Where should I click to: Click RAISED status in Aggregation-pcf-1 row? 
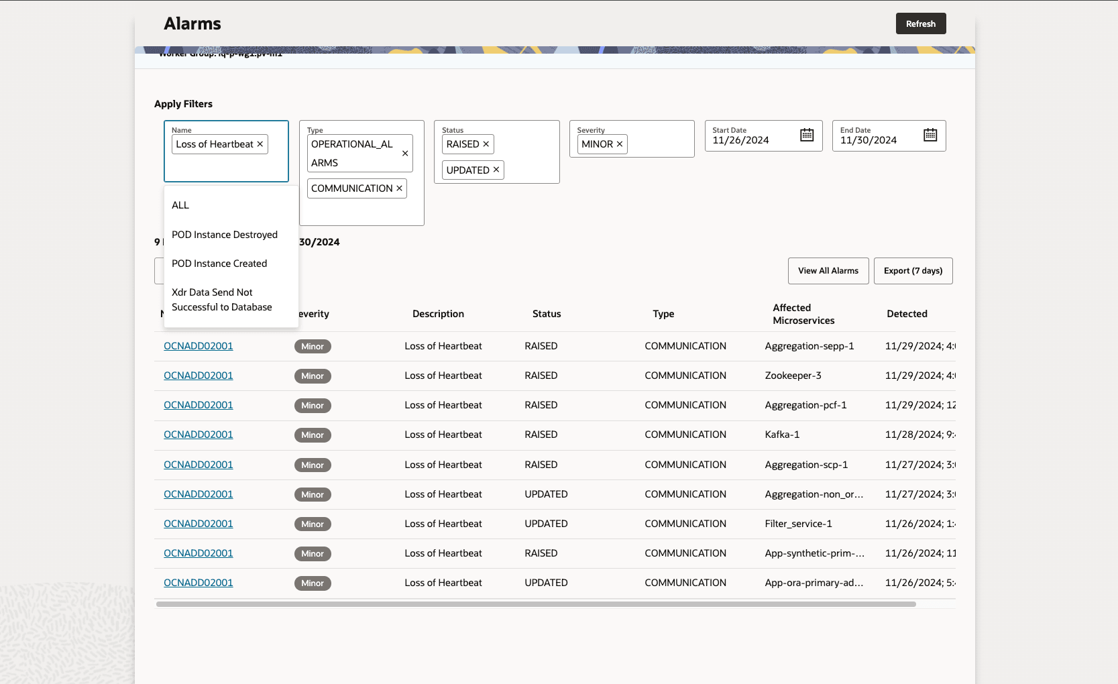541,405
